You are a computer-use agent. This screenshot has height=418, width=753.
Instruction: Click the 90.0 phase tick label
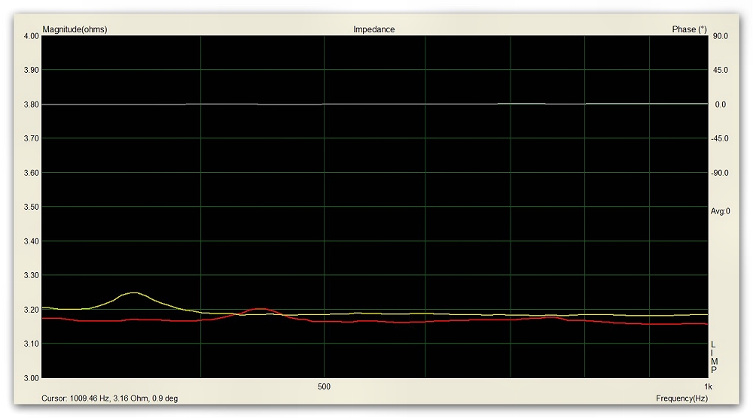(720, 36)
